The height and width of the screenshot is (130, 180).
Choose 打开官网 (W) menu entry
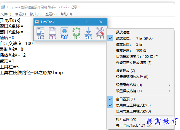140,119
